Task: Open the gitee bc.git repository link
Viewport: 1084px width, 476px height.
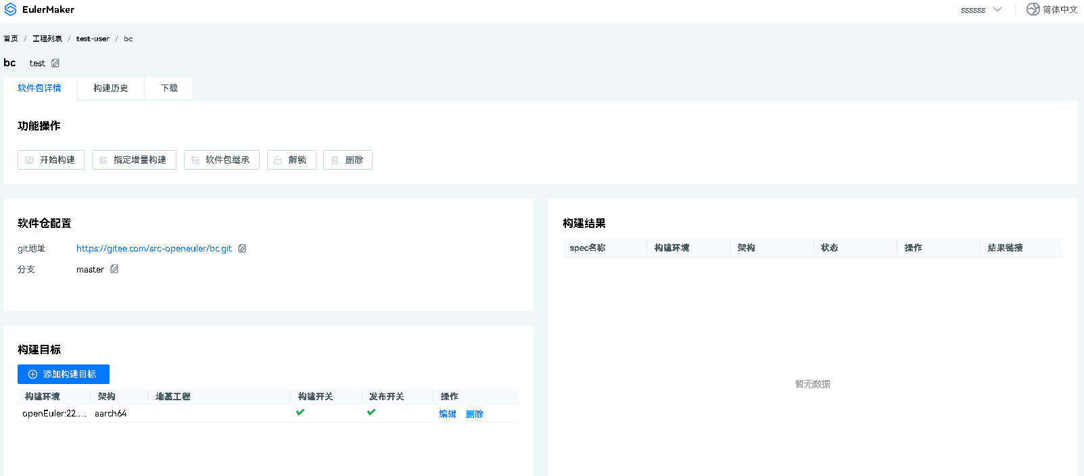Action: click(x=154, y=249)
